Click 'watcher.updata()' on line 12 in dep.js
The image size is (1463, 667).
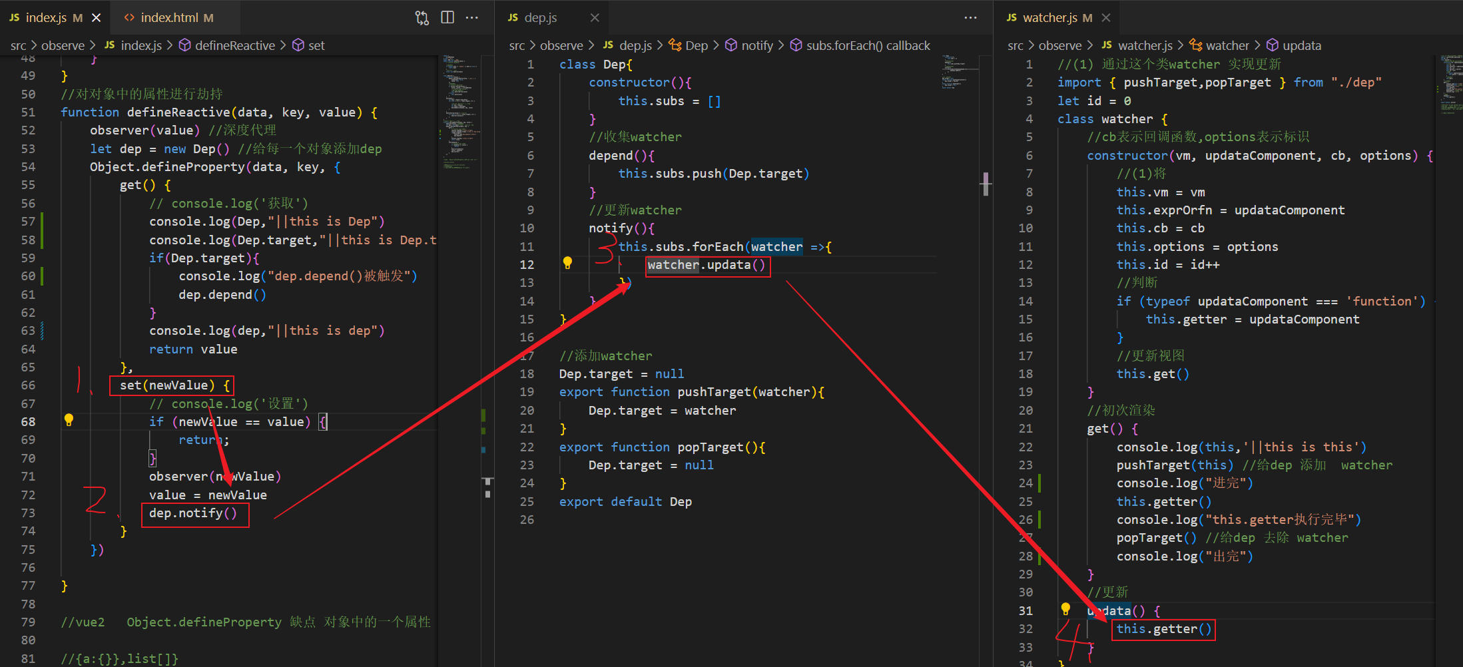point(707,265)
